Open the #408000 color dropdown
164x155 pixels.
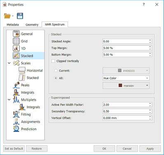[126, 71]
